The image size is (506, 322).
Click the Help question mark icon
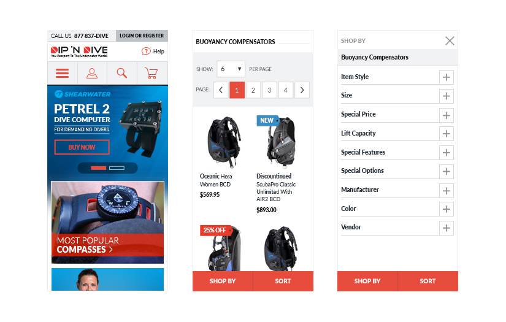tap(146, 52)
